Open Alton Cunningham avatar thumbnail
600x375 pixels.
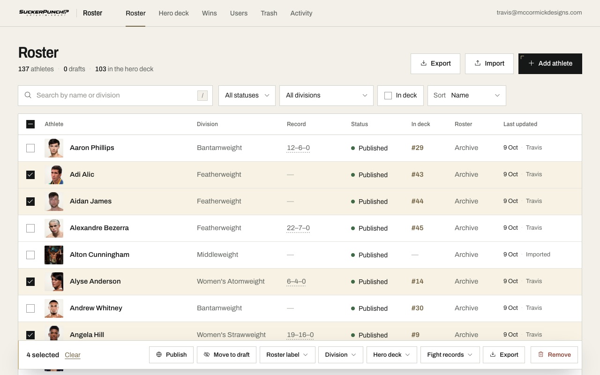click(x=54, y=255)
